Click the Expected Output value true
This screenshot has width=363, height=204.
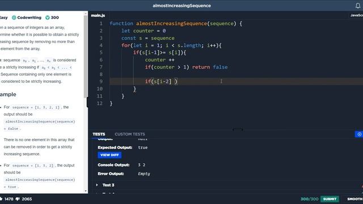coord(142,147)
